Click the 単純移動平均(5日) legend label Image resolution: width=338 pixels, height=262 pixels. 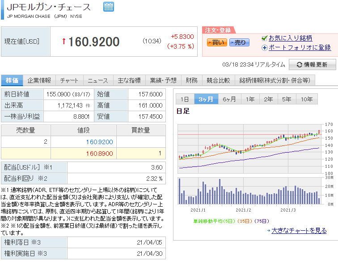214,221
